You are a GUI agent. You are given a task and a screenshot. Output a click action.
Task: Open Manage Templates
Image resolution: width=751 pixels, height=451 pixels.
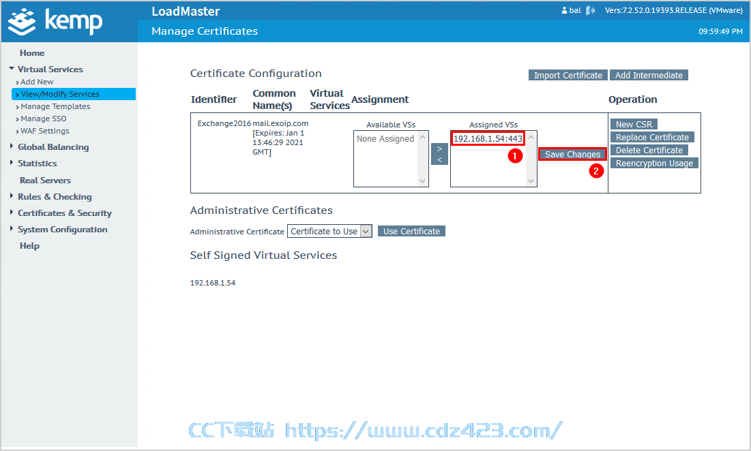coord(55,106)
